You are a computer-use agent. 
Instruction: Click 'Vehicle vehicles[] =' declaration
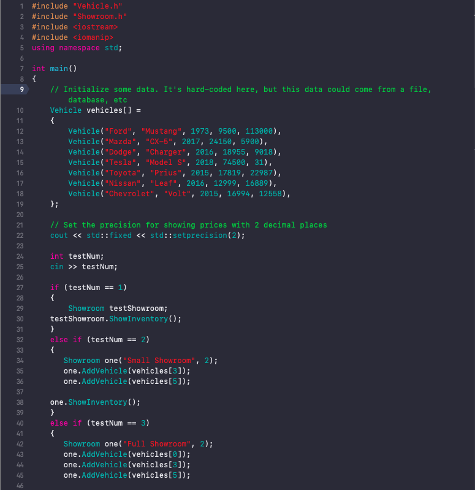coord(95,110)
